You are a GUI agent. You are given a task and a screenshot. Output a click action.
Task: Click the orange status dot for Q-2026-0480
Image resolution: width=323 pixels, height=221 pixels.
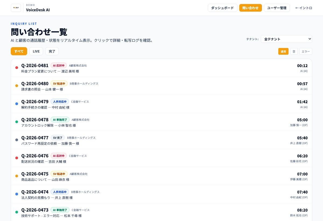click(x=17, y=86)
